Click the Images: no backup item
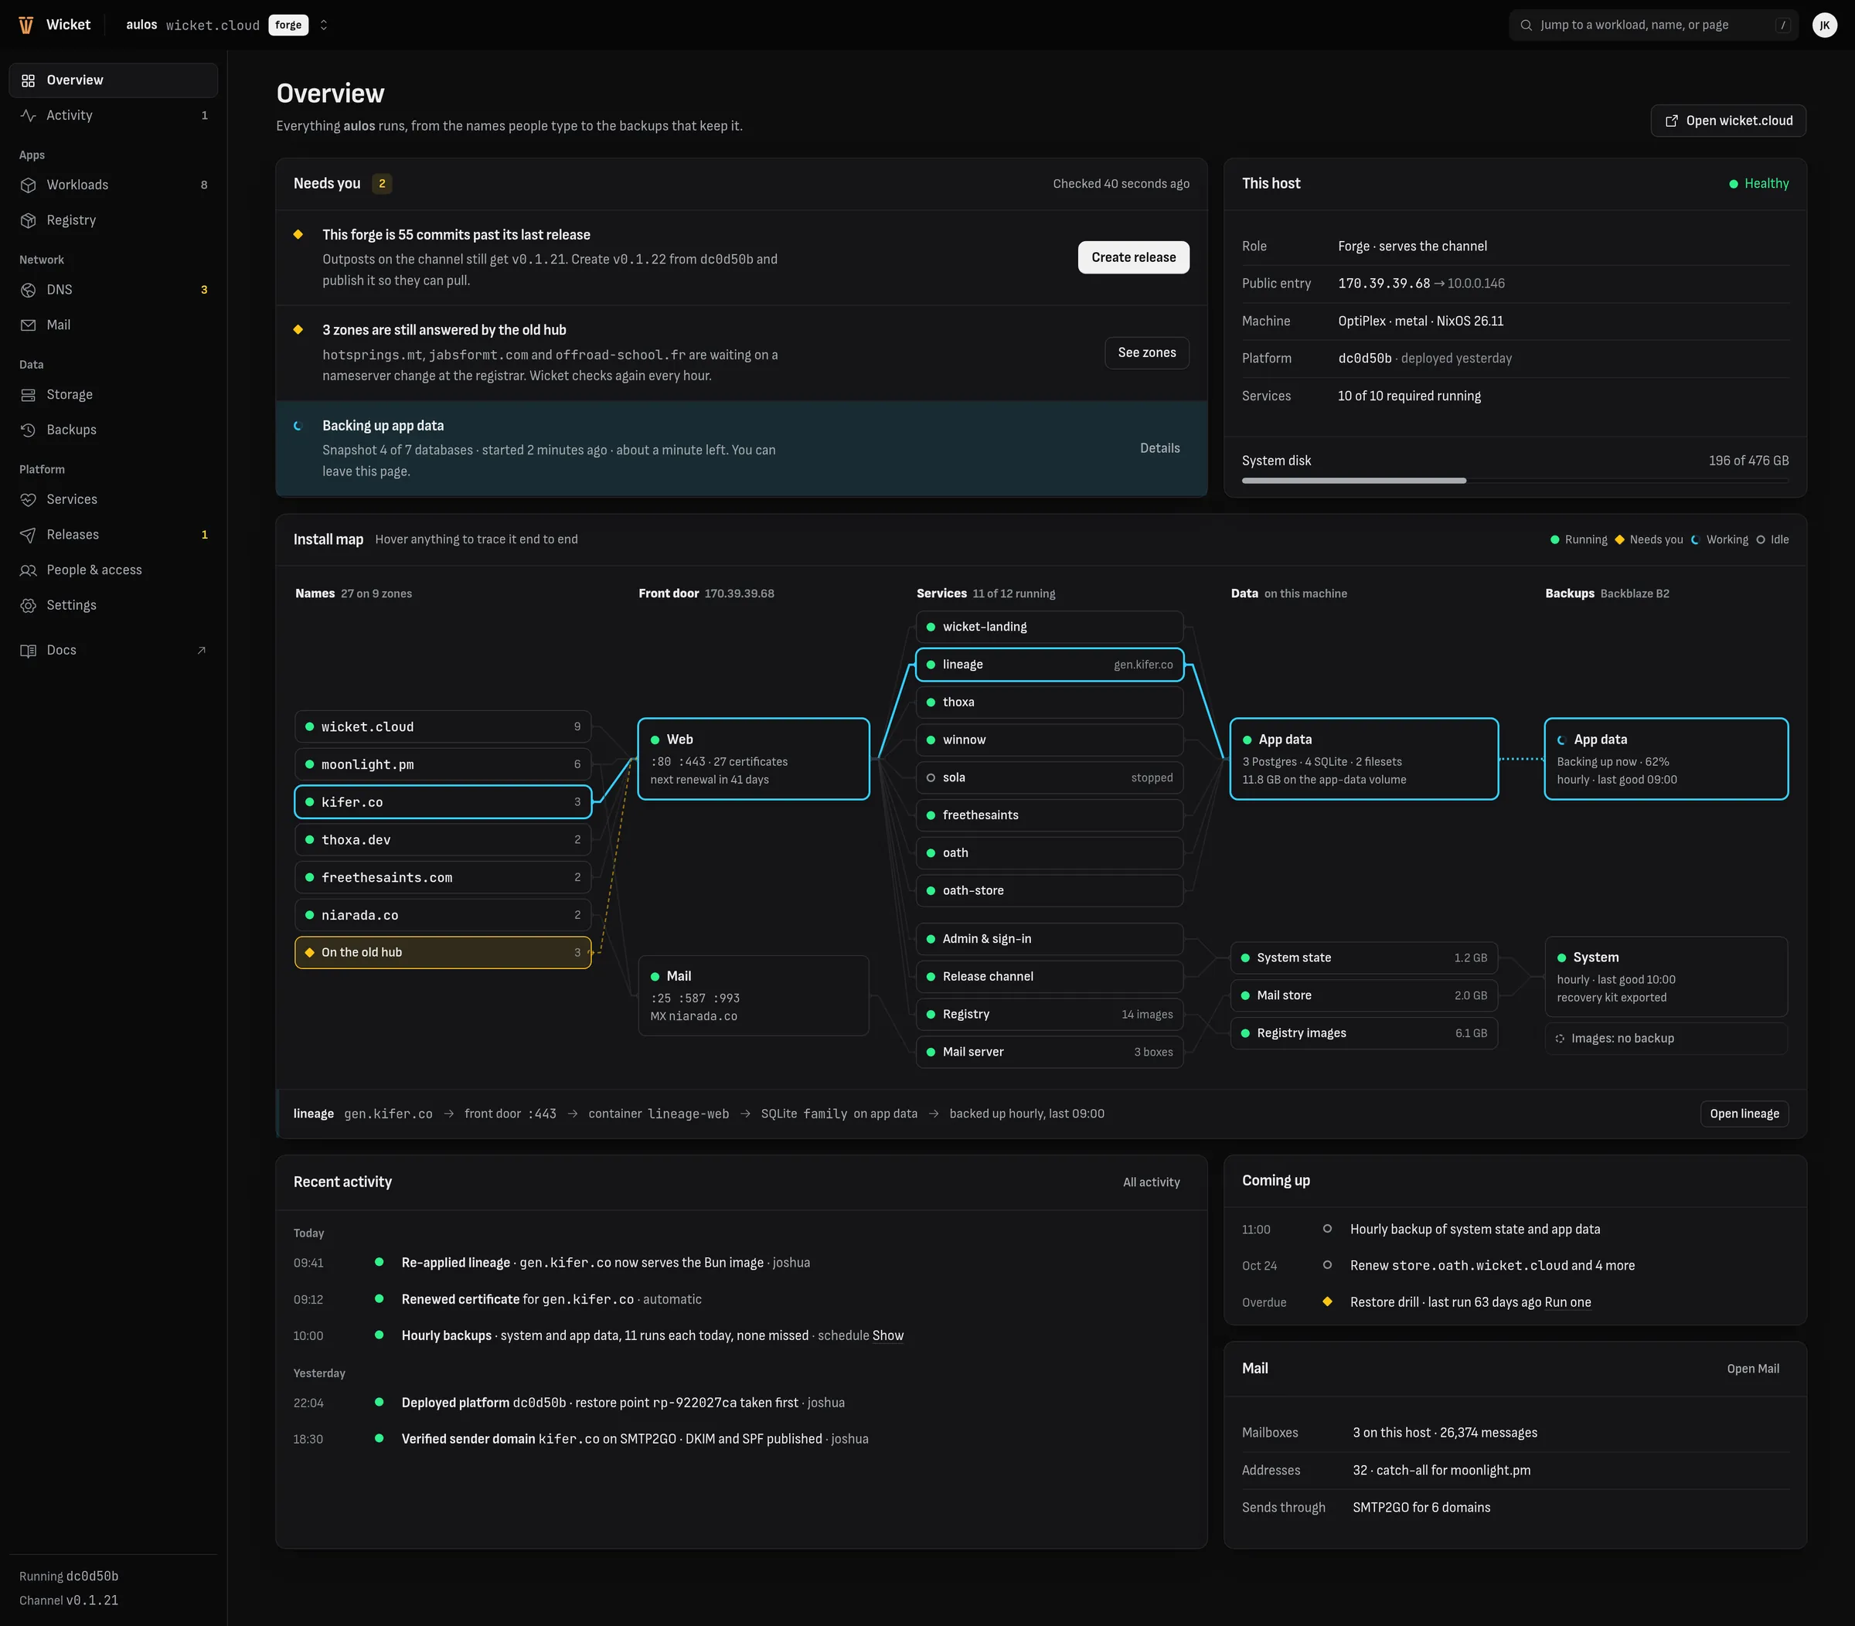This screenshot has height=1626, width=1855. tap(1666, 1039)
